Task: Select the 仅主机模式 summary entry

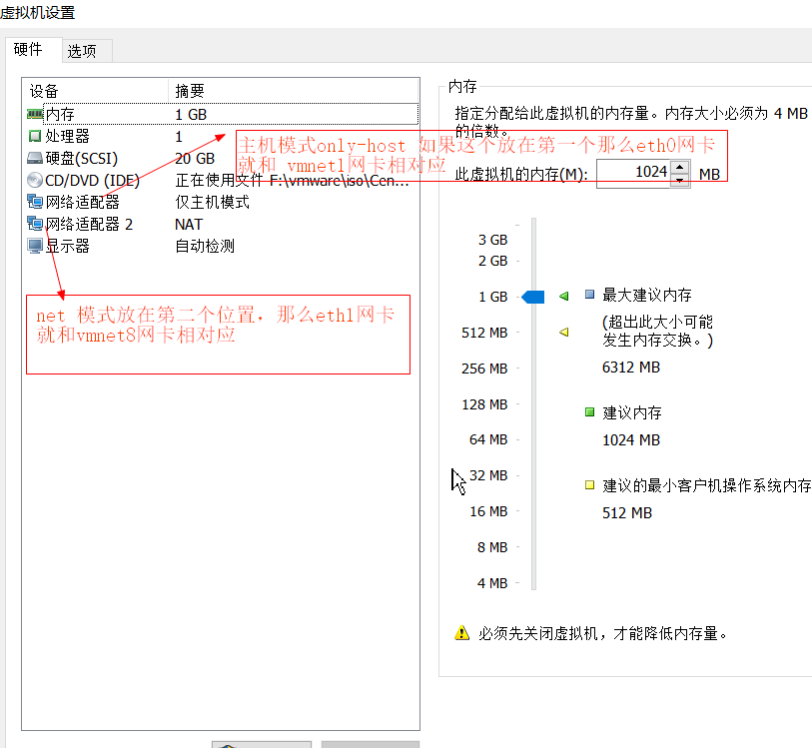Action: point(212,203)
